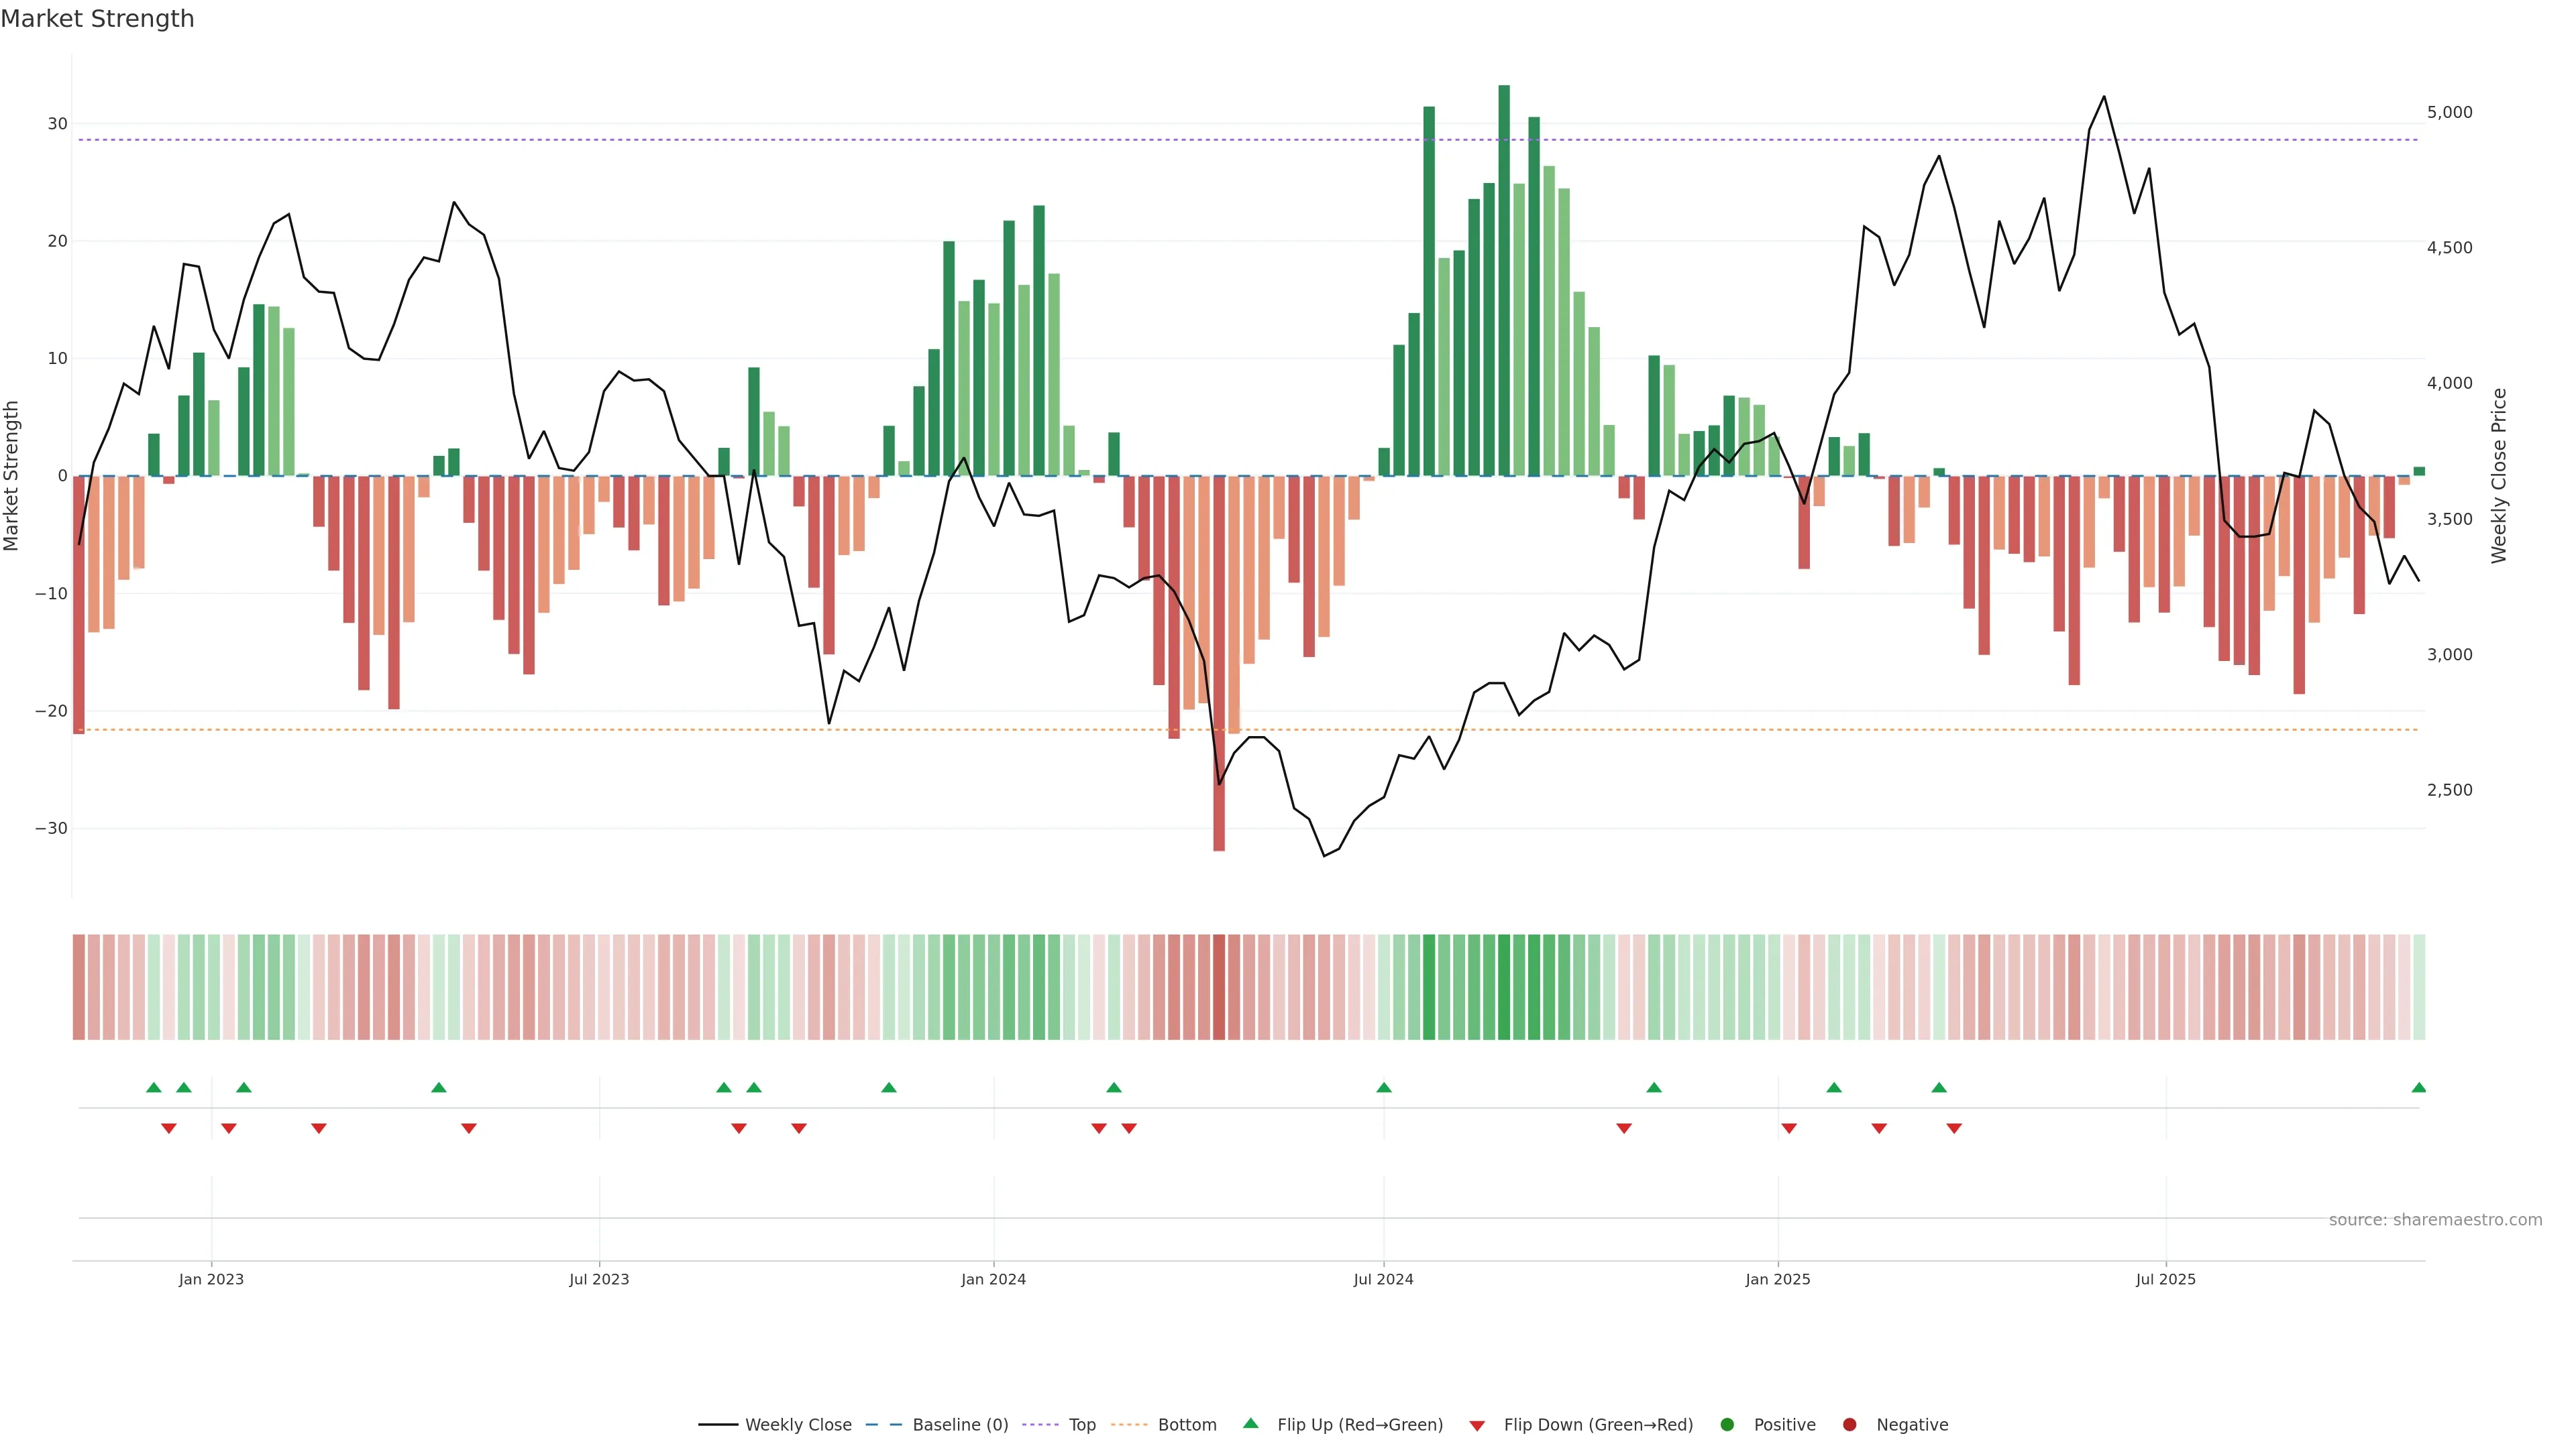This screenshot has width=2576, height=1448.
Task: Click the Jan 2024 x-axis label
Action: (993, 1279)
